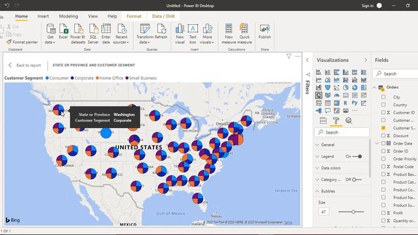418x235 pixels.
Task: Undo the last action
Action: pyautogui.click(x=7, y=5)
